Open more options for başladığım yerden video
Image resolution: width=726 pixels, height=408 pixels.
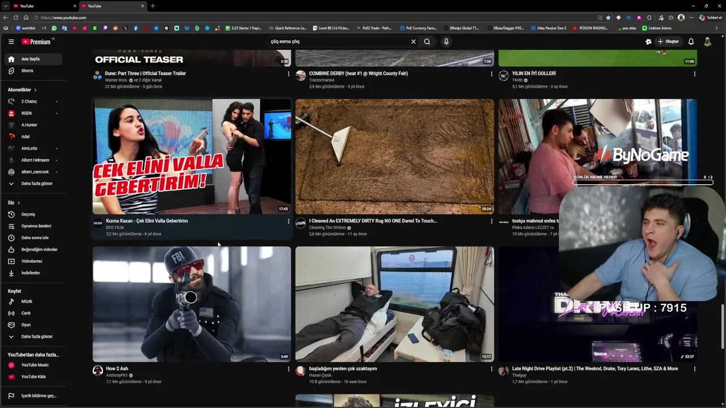coord(491,369)
